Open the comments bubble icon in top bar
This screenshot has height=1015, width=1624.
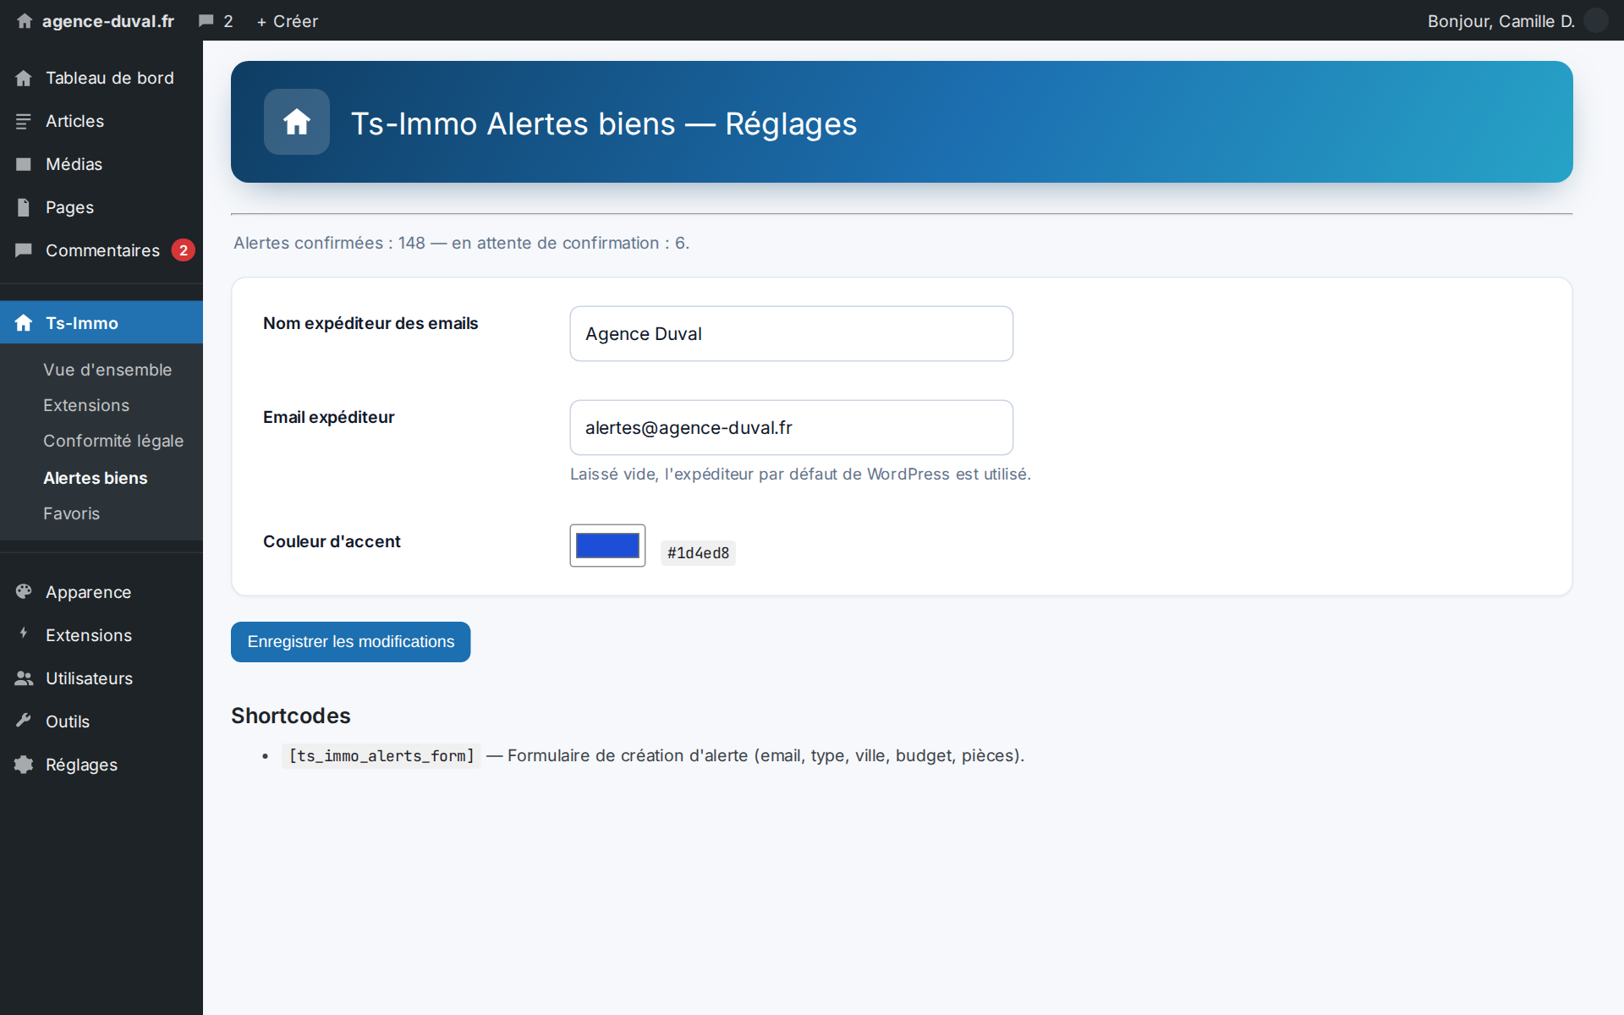click(206, 21)
